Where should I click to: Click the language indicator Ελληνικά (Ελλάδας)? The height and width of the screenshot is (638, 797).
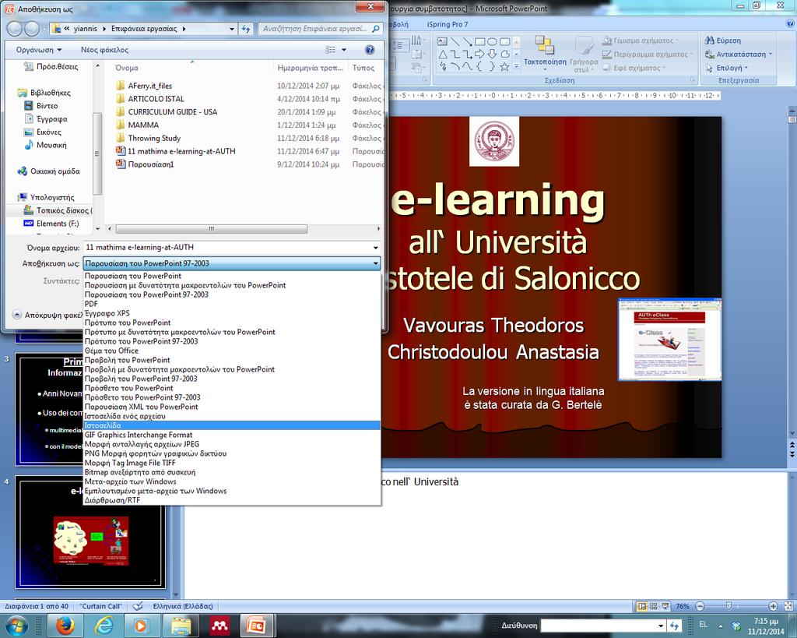[x=182, y=606]
